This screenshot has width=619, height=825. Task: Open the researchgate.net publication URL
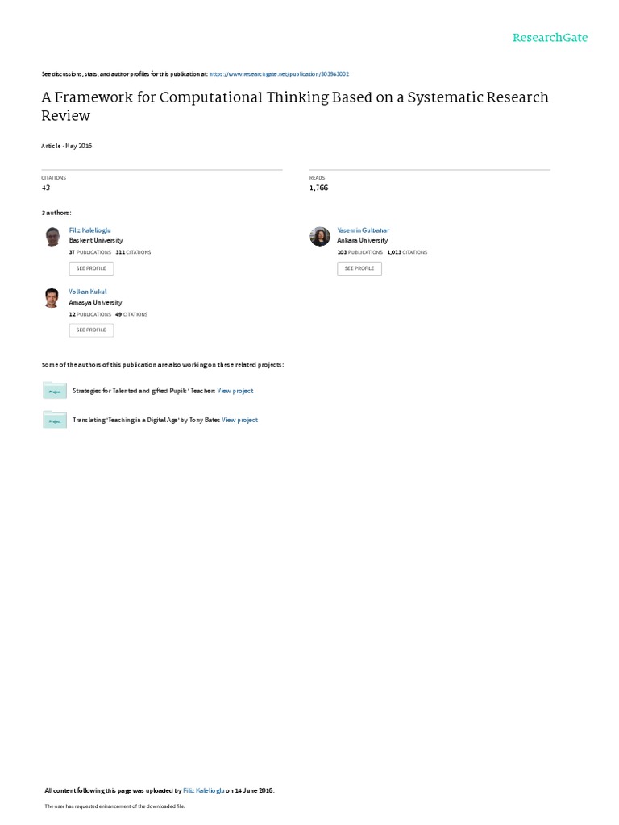[x=279, y=73]
